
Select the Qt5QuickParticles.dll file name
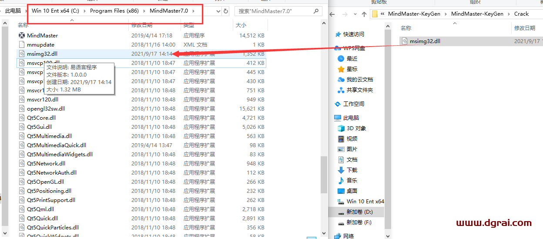pyautogui.click(x=53, y=227)
